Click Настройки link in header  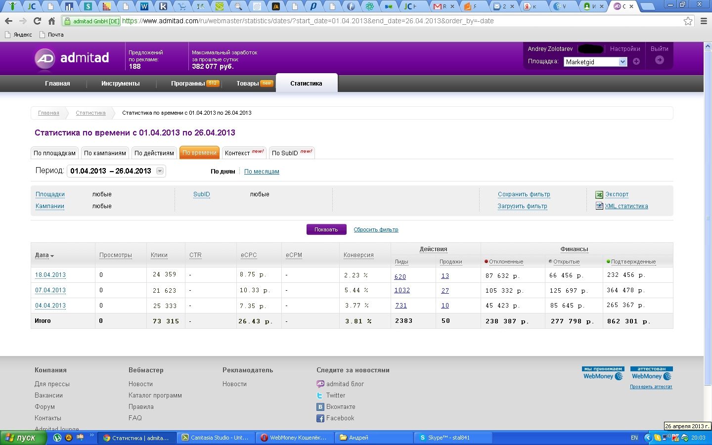(x=625, y=49)
